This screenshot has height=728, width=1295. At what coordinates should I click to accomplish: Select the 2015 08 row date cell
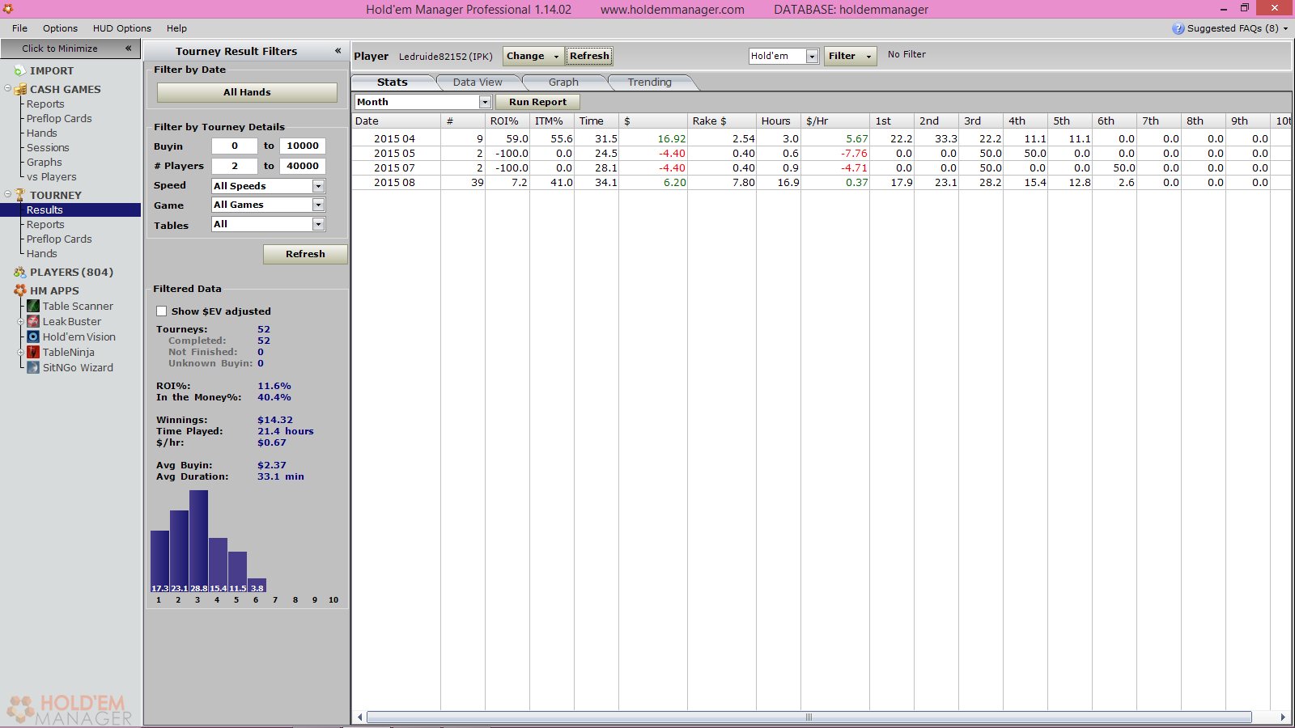(394, 183)
